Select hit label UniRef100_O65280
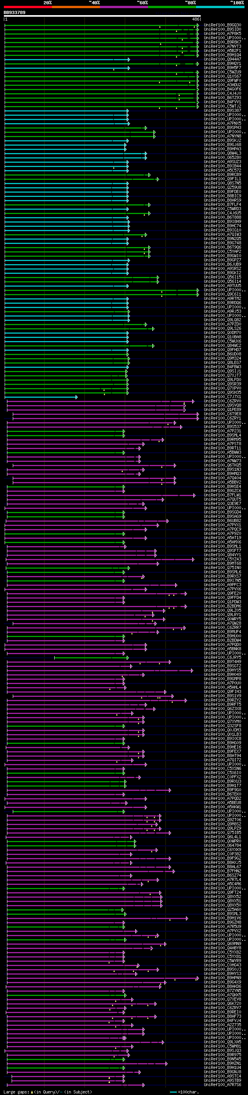 tap(222, 157)
